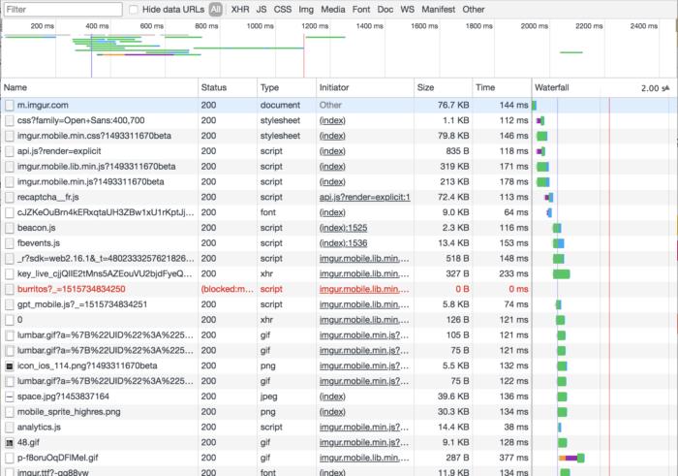Click waterfall bar of p-f8oruOqDFIMeI.gif row
Viewport: 678px width, 476px height.
click(x=571, y=459)
